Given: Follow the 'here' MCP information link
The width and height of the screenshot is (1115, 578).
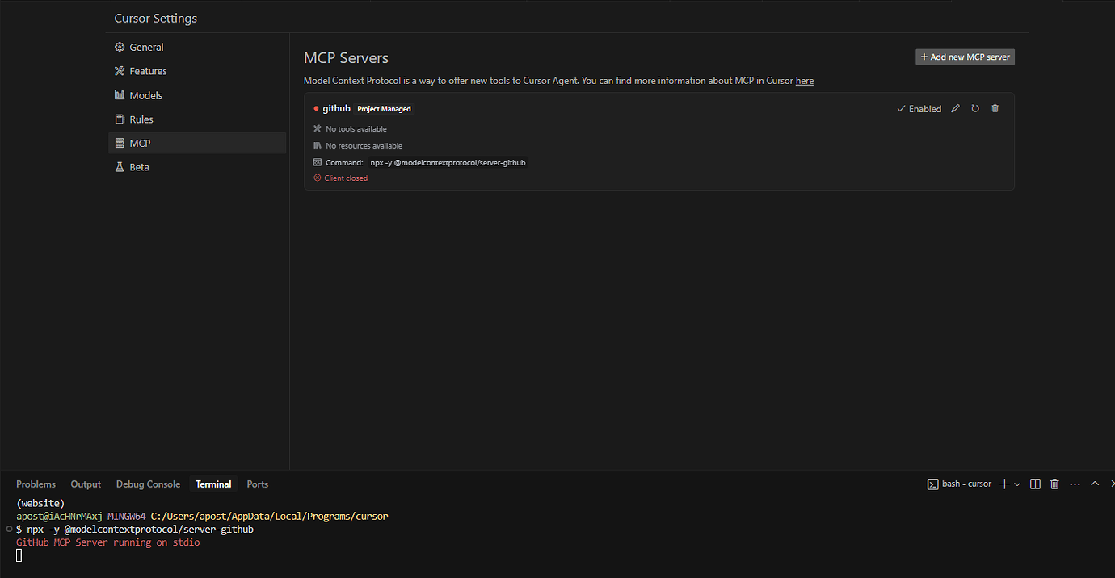Looking at the screenshot, I should [805, 81].
